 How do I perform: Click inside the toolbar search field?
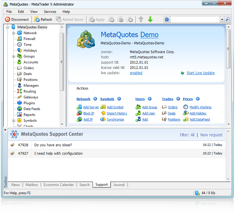tap(195, 19)
